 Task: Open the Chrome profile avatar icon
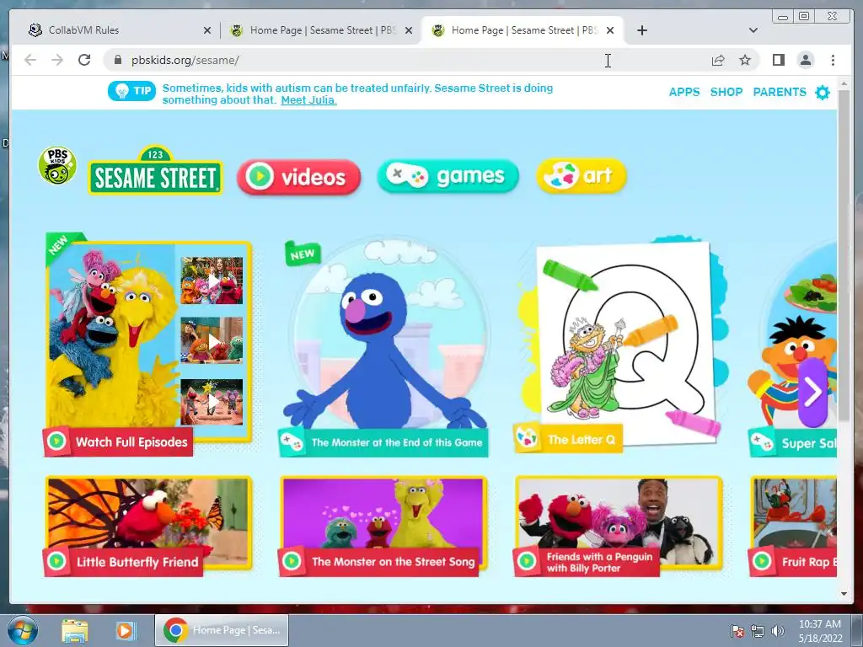click(805, 60)
